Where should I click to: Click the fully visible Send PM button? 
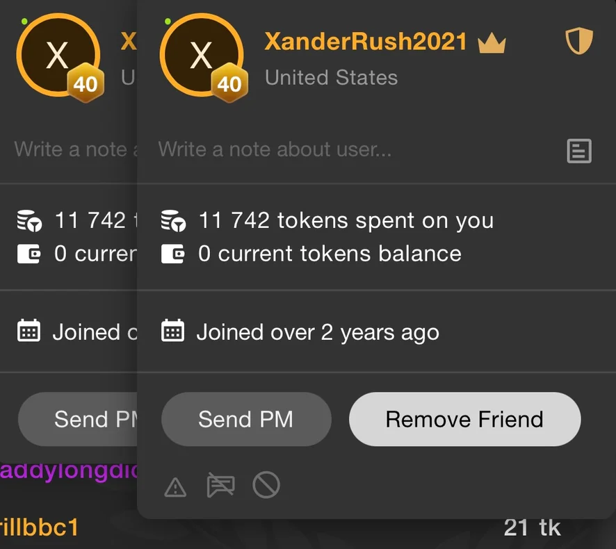(x=245, y=419)
